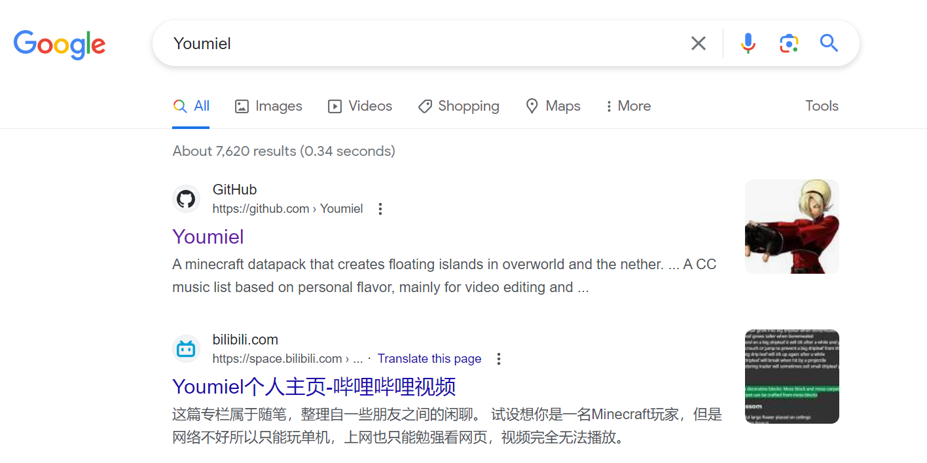Click the minecraft datapack description snippet
Image resolution: width=927 pixels, height=463 pixels.
pyautogui.click(x=445, y=276)
